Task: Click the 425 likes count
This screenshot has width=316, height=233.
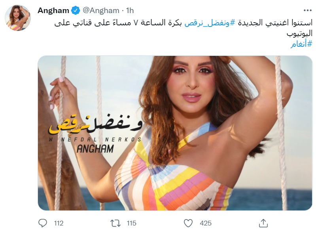Action: tap(206, 223)
